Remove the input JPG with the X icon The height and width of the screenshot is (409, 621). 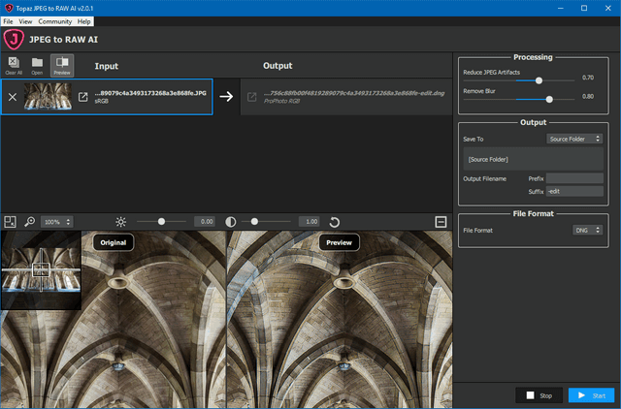point(13,97)
